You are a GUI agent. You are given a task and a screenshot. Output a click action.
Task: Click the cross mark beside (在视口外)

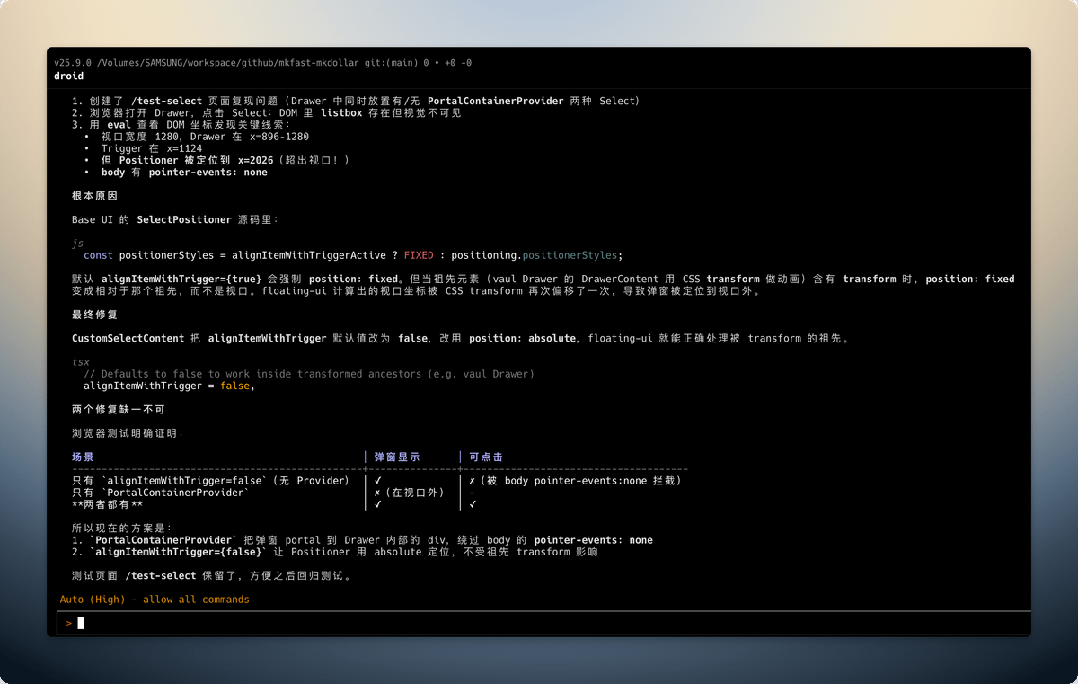[x=377, y=493]
